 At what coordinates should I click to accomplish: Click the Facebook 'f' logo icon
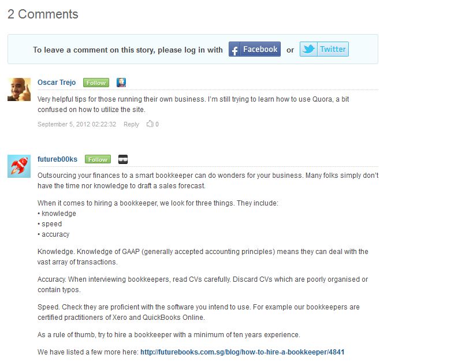pos(234,50)
